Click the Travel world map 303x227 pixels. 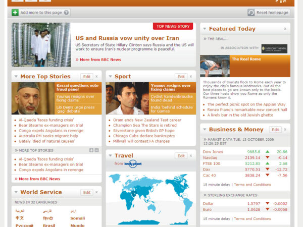150,197
